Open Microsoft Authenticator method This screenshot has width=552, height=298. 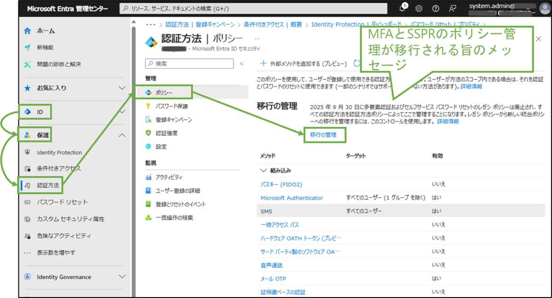(292, 198)
